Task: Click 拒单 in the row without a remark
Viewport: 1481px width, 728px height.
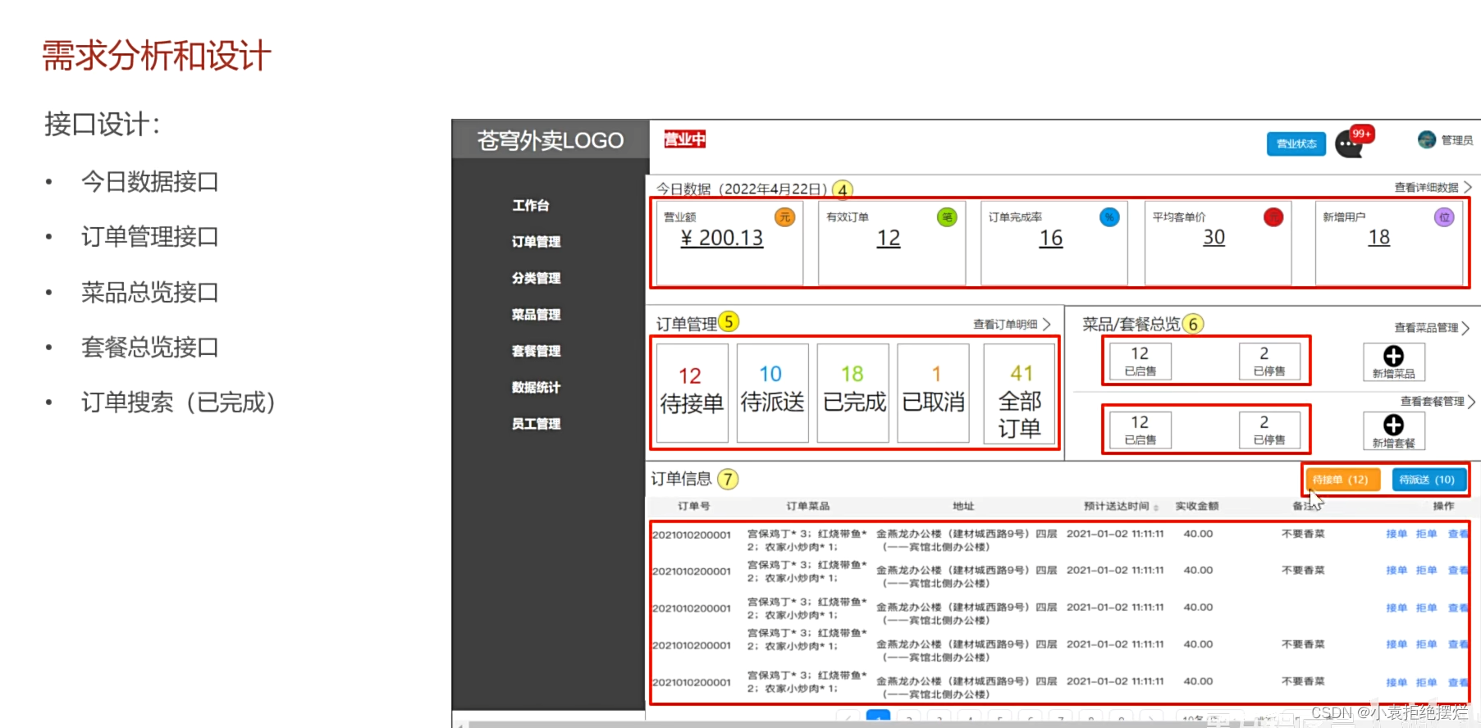Action: coord(1426,608)
